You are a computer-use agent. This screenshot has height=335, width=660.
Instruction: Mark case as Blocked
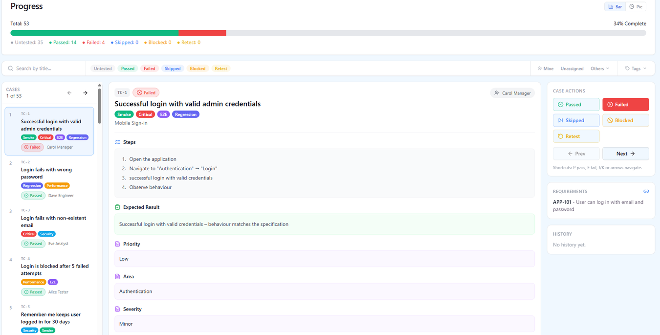(625, 120)
